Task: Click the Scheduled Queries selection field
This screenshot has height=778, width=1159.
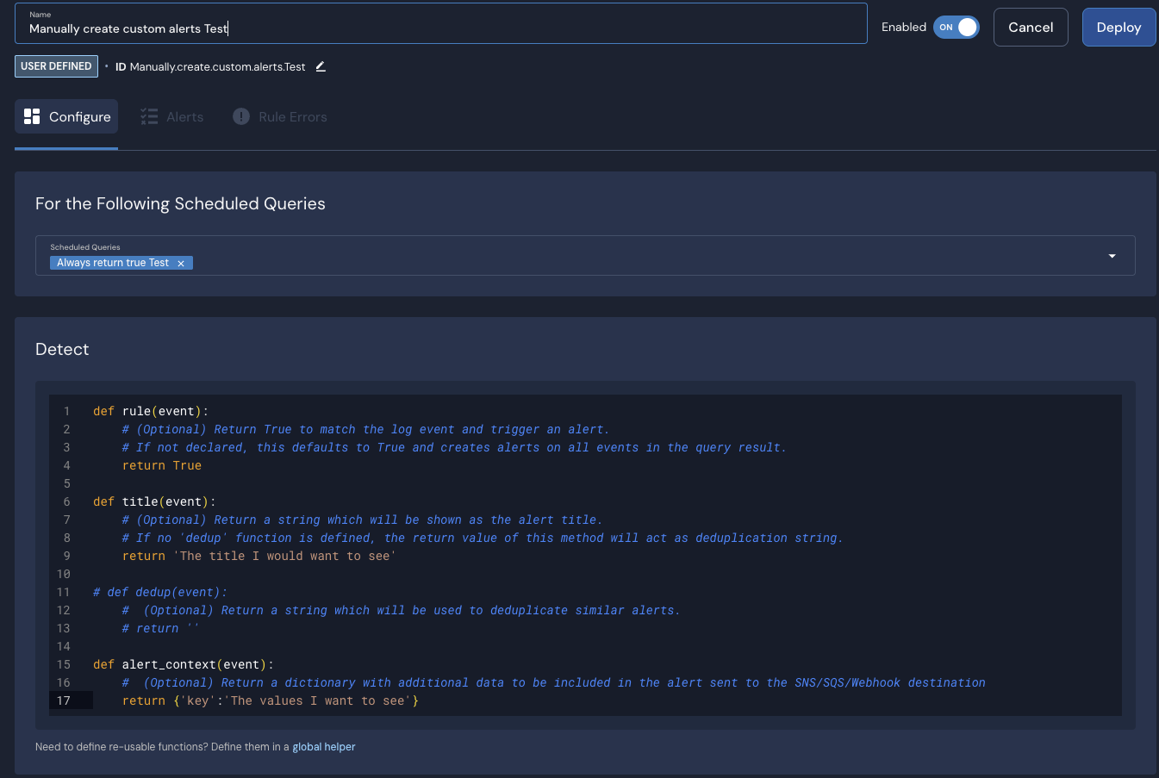Action: coord(585,256)
